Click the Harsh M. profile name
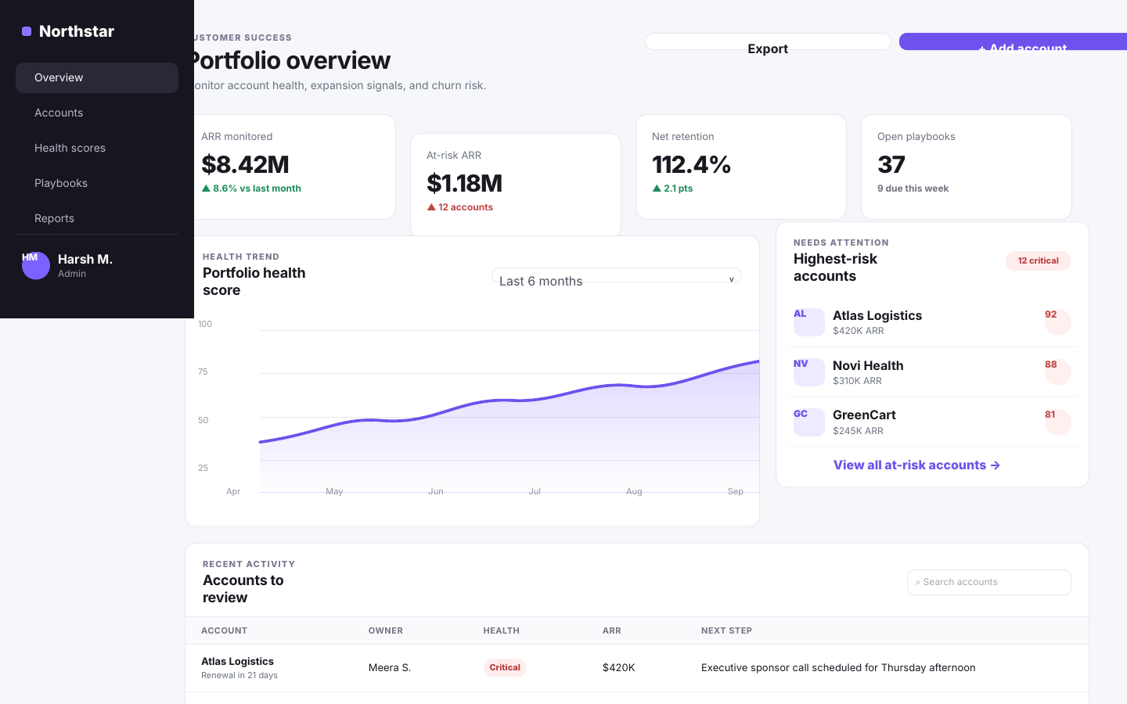The image size is (1127, 704). pos(85,259)
